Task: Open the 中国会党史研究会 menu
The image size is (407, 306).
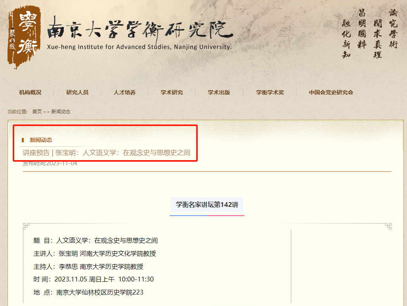Action: coord(331,92)
